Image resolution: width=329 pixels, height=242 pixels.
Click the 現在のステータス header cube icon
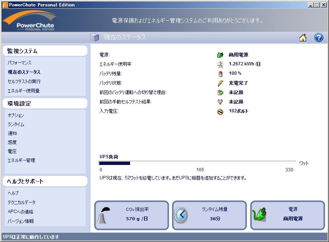click(x=94, y=37)
